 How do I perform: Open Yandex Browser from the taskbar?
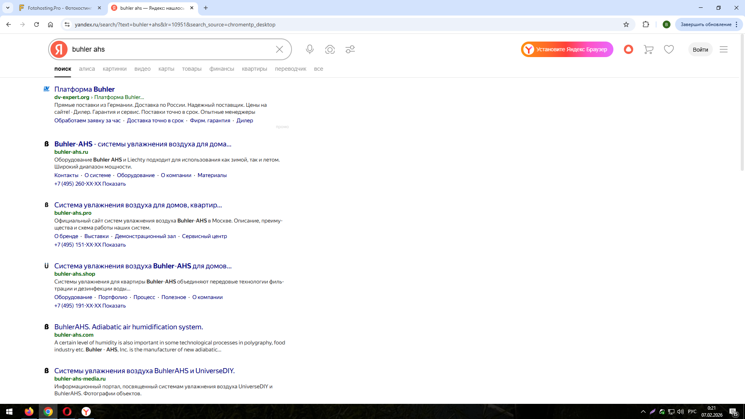click(86, 412)
